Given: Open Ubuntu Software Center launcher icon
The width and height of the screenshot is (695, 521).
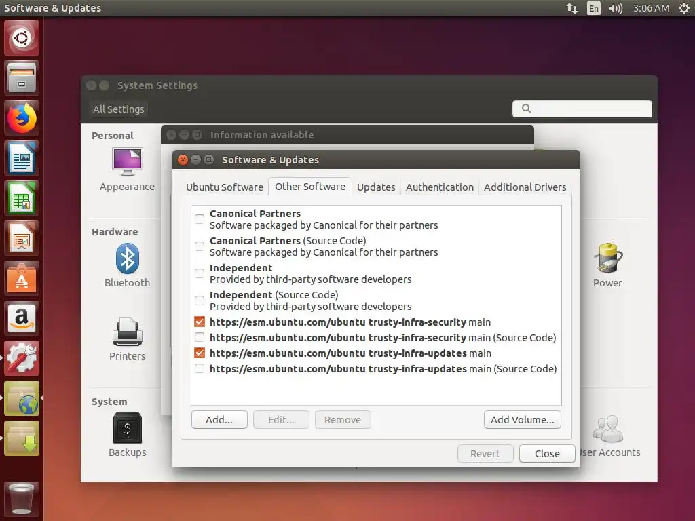Looking at the screenshot, I should pyautogui.click(x=21, y=278).
